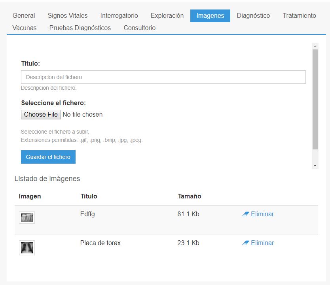The height and width of the screenshot is (285, 330).
Task: Click the eraser icon in Placa de torax row
Action: click(246, 243)
